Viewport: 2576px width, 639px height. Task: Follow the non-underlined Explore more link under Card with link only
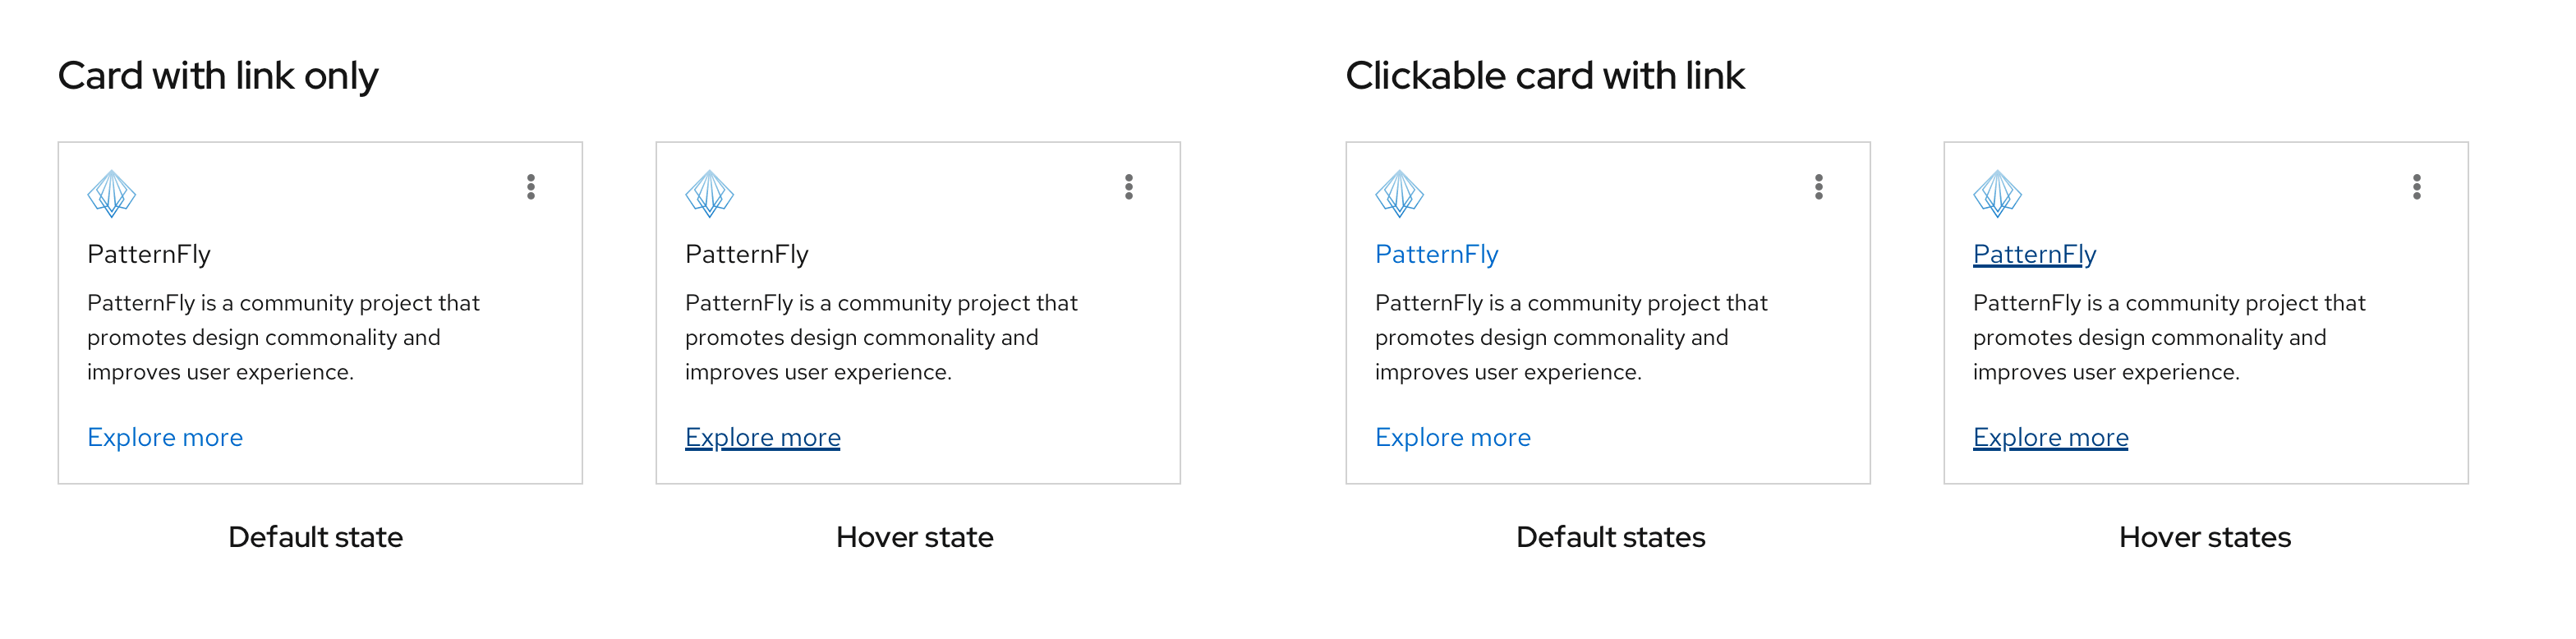click(x=165, y=437)
